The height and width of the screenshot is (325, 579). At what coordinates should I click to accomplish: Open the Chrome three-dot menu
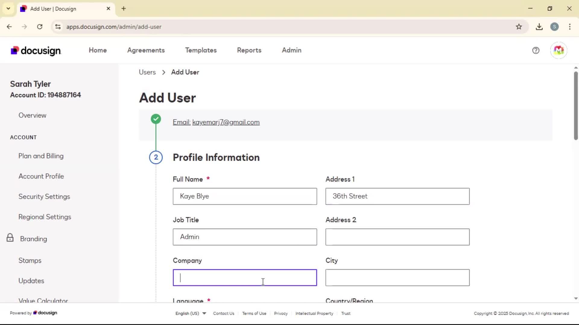pyautogui.click(x=570, y=27)
